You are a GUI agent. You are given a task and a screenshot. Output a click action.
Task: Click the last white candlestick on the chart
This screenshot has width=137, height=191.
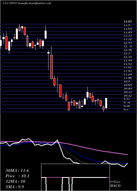(x=106, y=103)
